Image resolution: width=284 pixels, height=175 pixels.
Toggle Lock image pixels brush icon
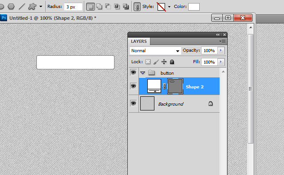[x=156, y=62]
